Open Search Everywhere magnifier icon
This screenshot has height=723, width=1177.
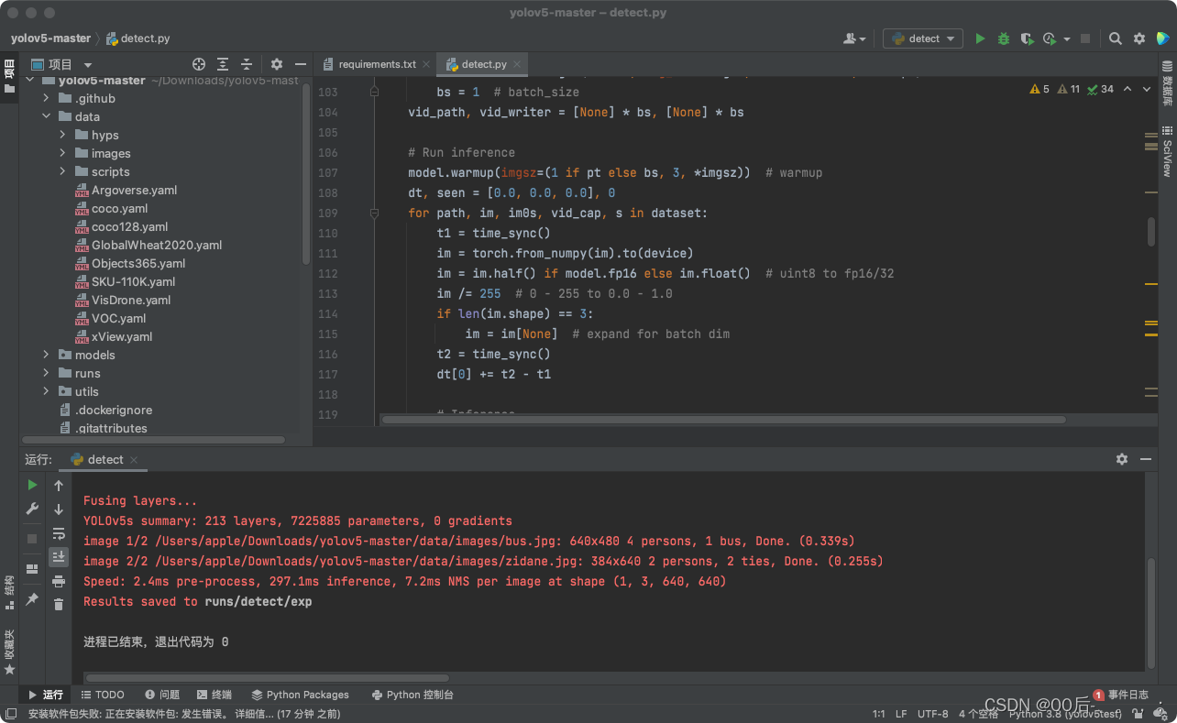point(1115,38)
